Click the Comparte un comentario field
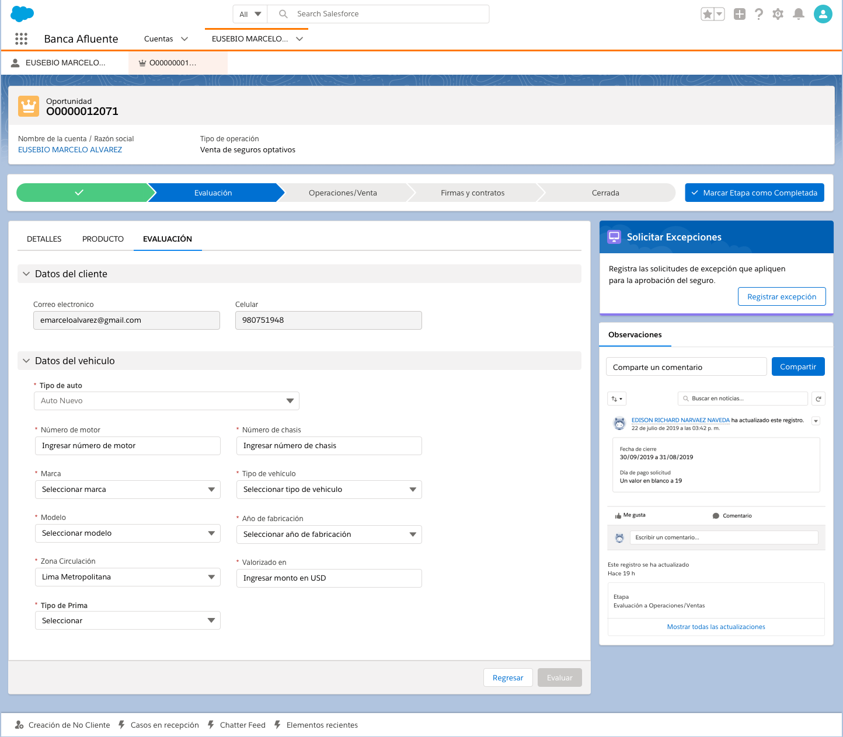 [x=687, y=366]
